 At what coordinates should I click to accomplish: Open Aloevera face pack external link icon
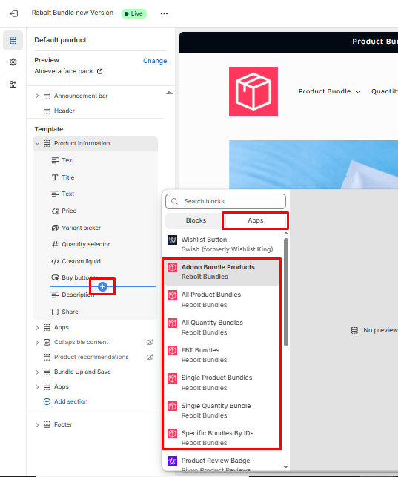99,71
